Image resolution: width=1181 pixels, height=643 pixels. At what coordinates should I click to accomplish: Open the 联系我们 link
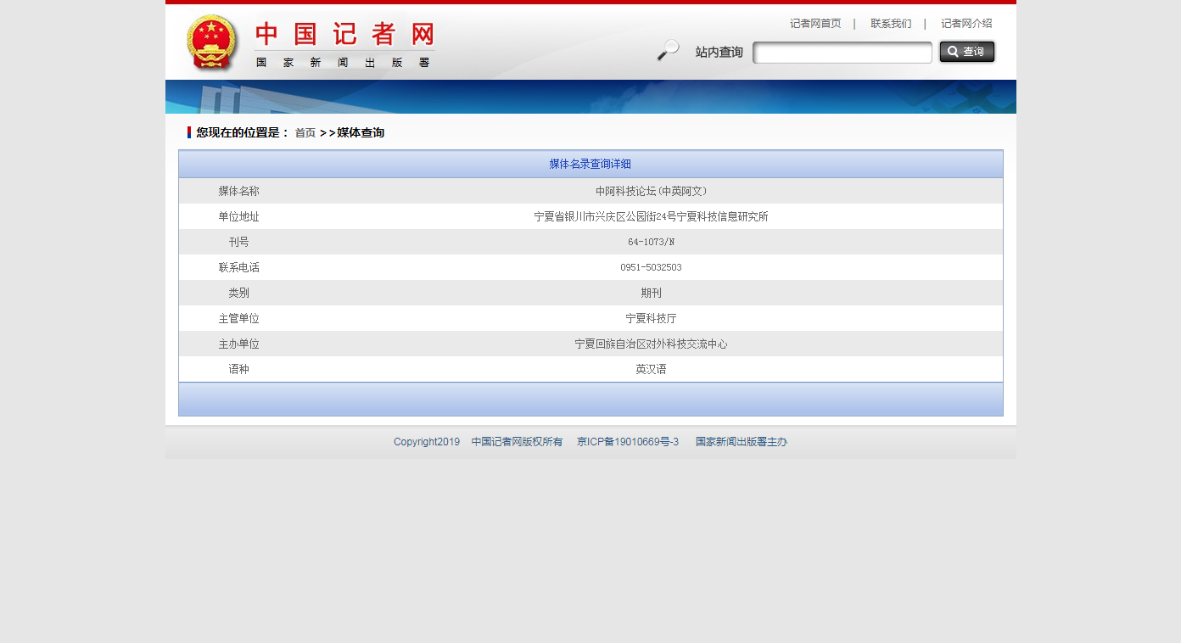[891, 24]
